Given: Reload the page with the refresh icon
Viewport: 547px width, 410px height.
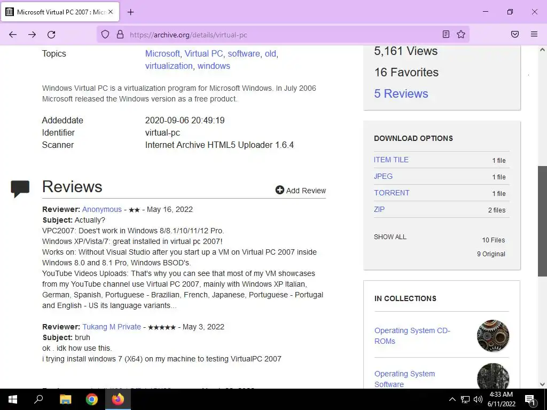Looking at the screenshot, I should point(51,35).
